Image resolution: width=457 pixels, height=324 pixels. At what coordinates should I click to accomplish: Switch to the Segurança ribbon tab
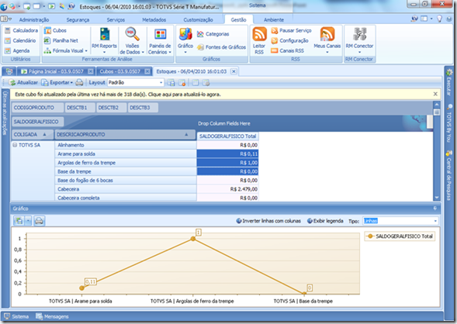[x=78, y=20]
